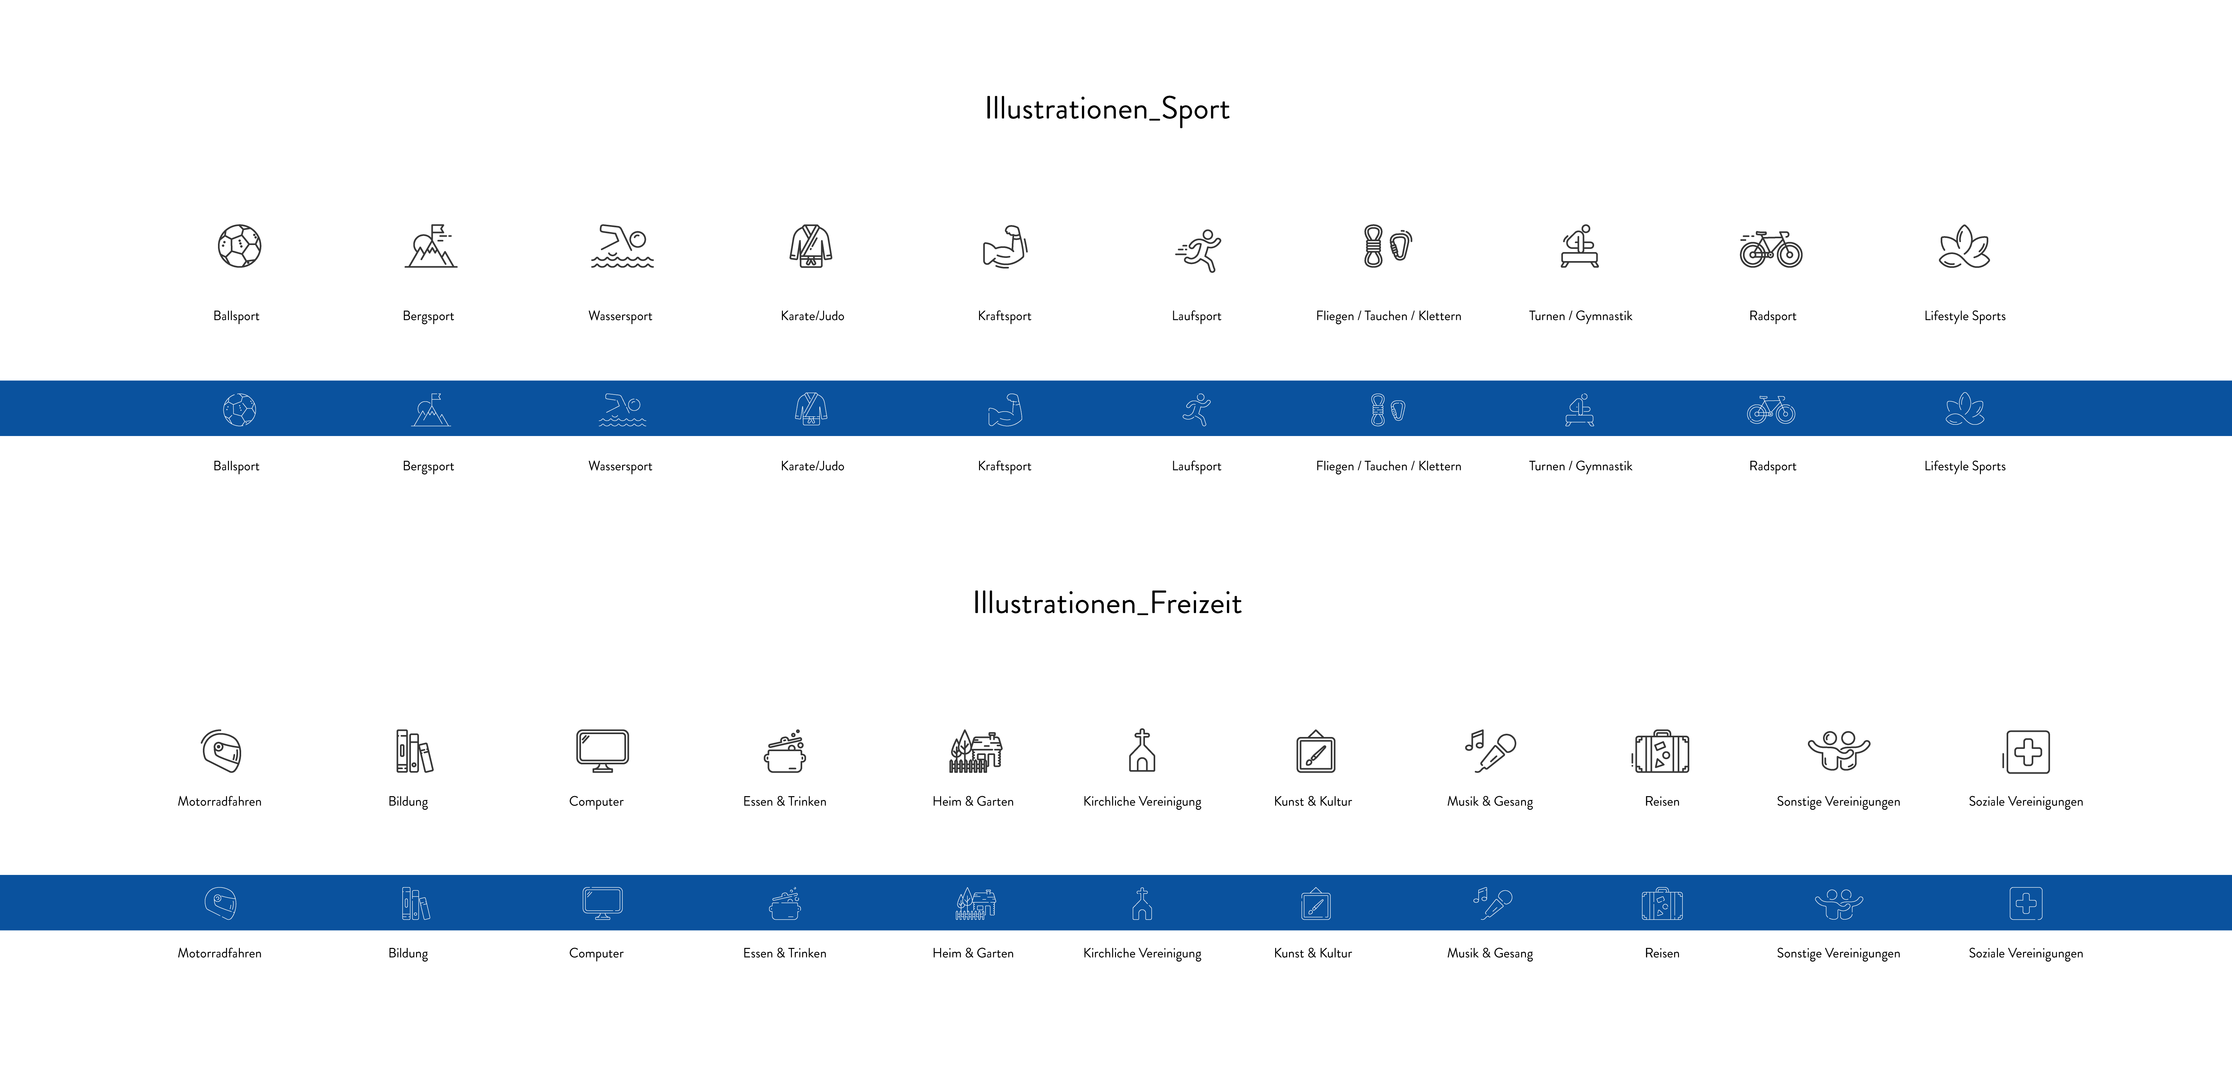Screen dimensions: 2232x1073
Task: Select the white hugging people icon on blue bar
Action: click(1839, 903)
